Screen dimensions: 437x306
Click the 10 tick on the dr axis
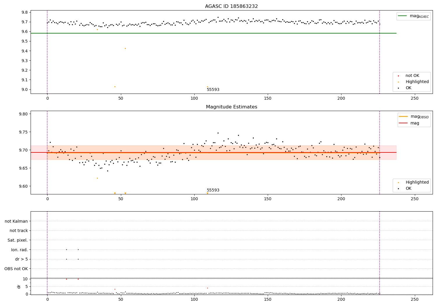point(25,279)
